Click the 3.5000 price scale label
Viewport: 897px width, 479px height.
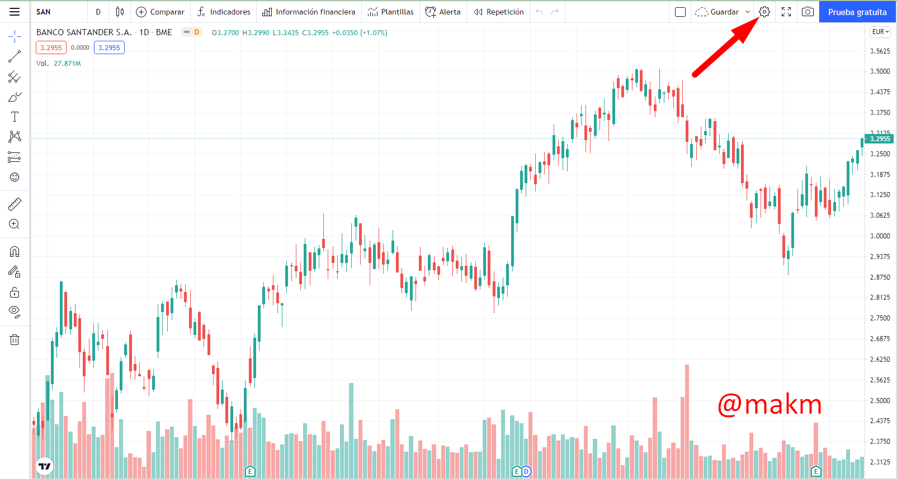pos(880,71)
